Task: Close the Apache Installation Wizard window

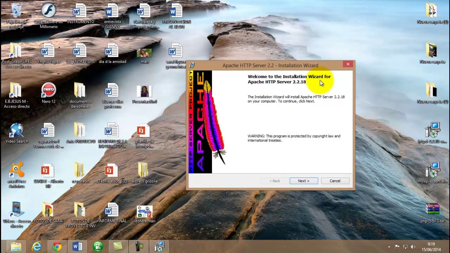Action: (x=348, y=64)
